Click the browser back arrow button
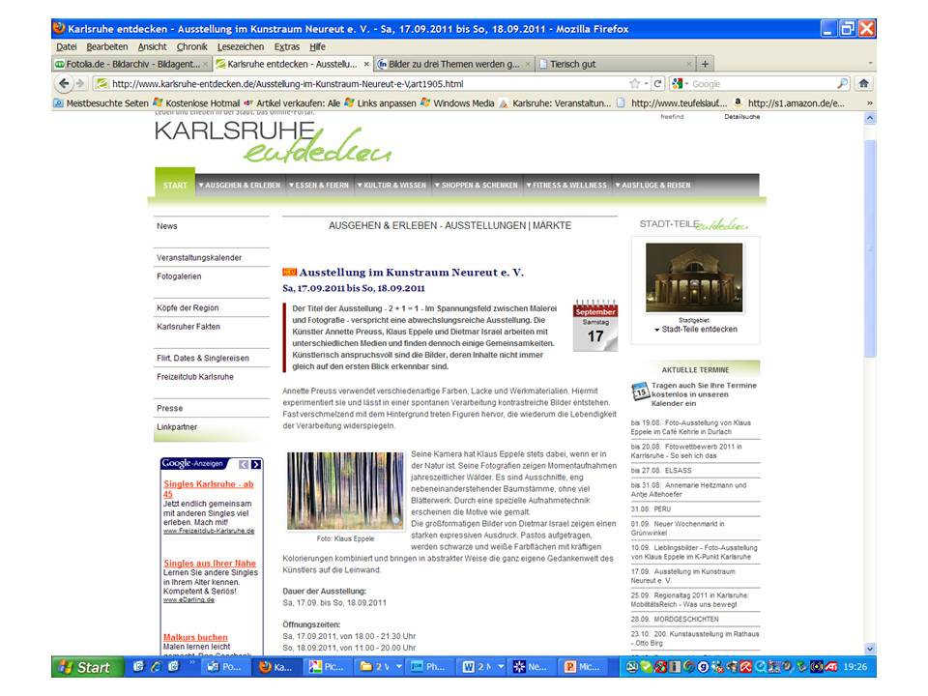This screenshot has height=696, width=928. coord(66,83)
